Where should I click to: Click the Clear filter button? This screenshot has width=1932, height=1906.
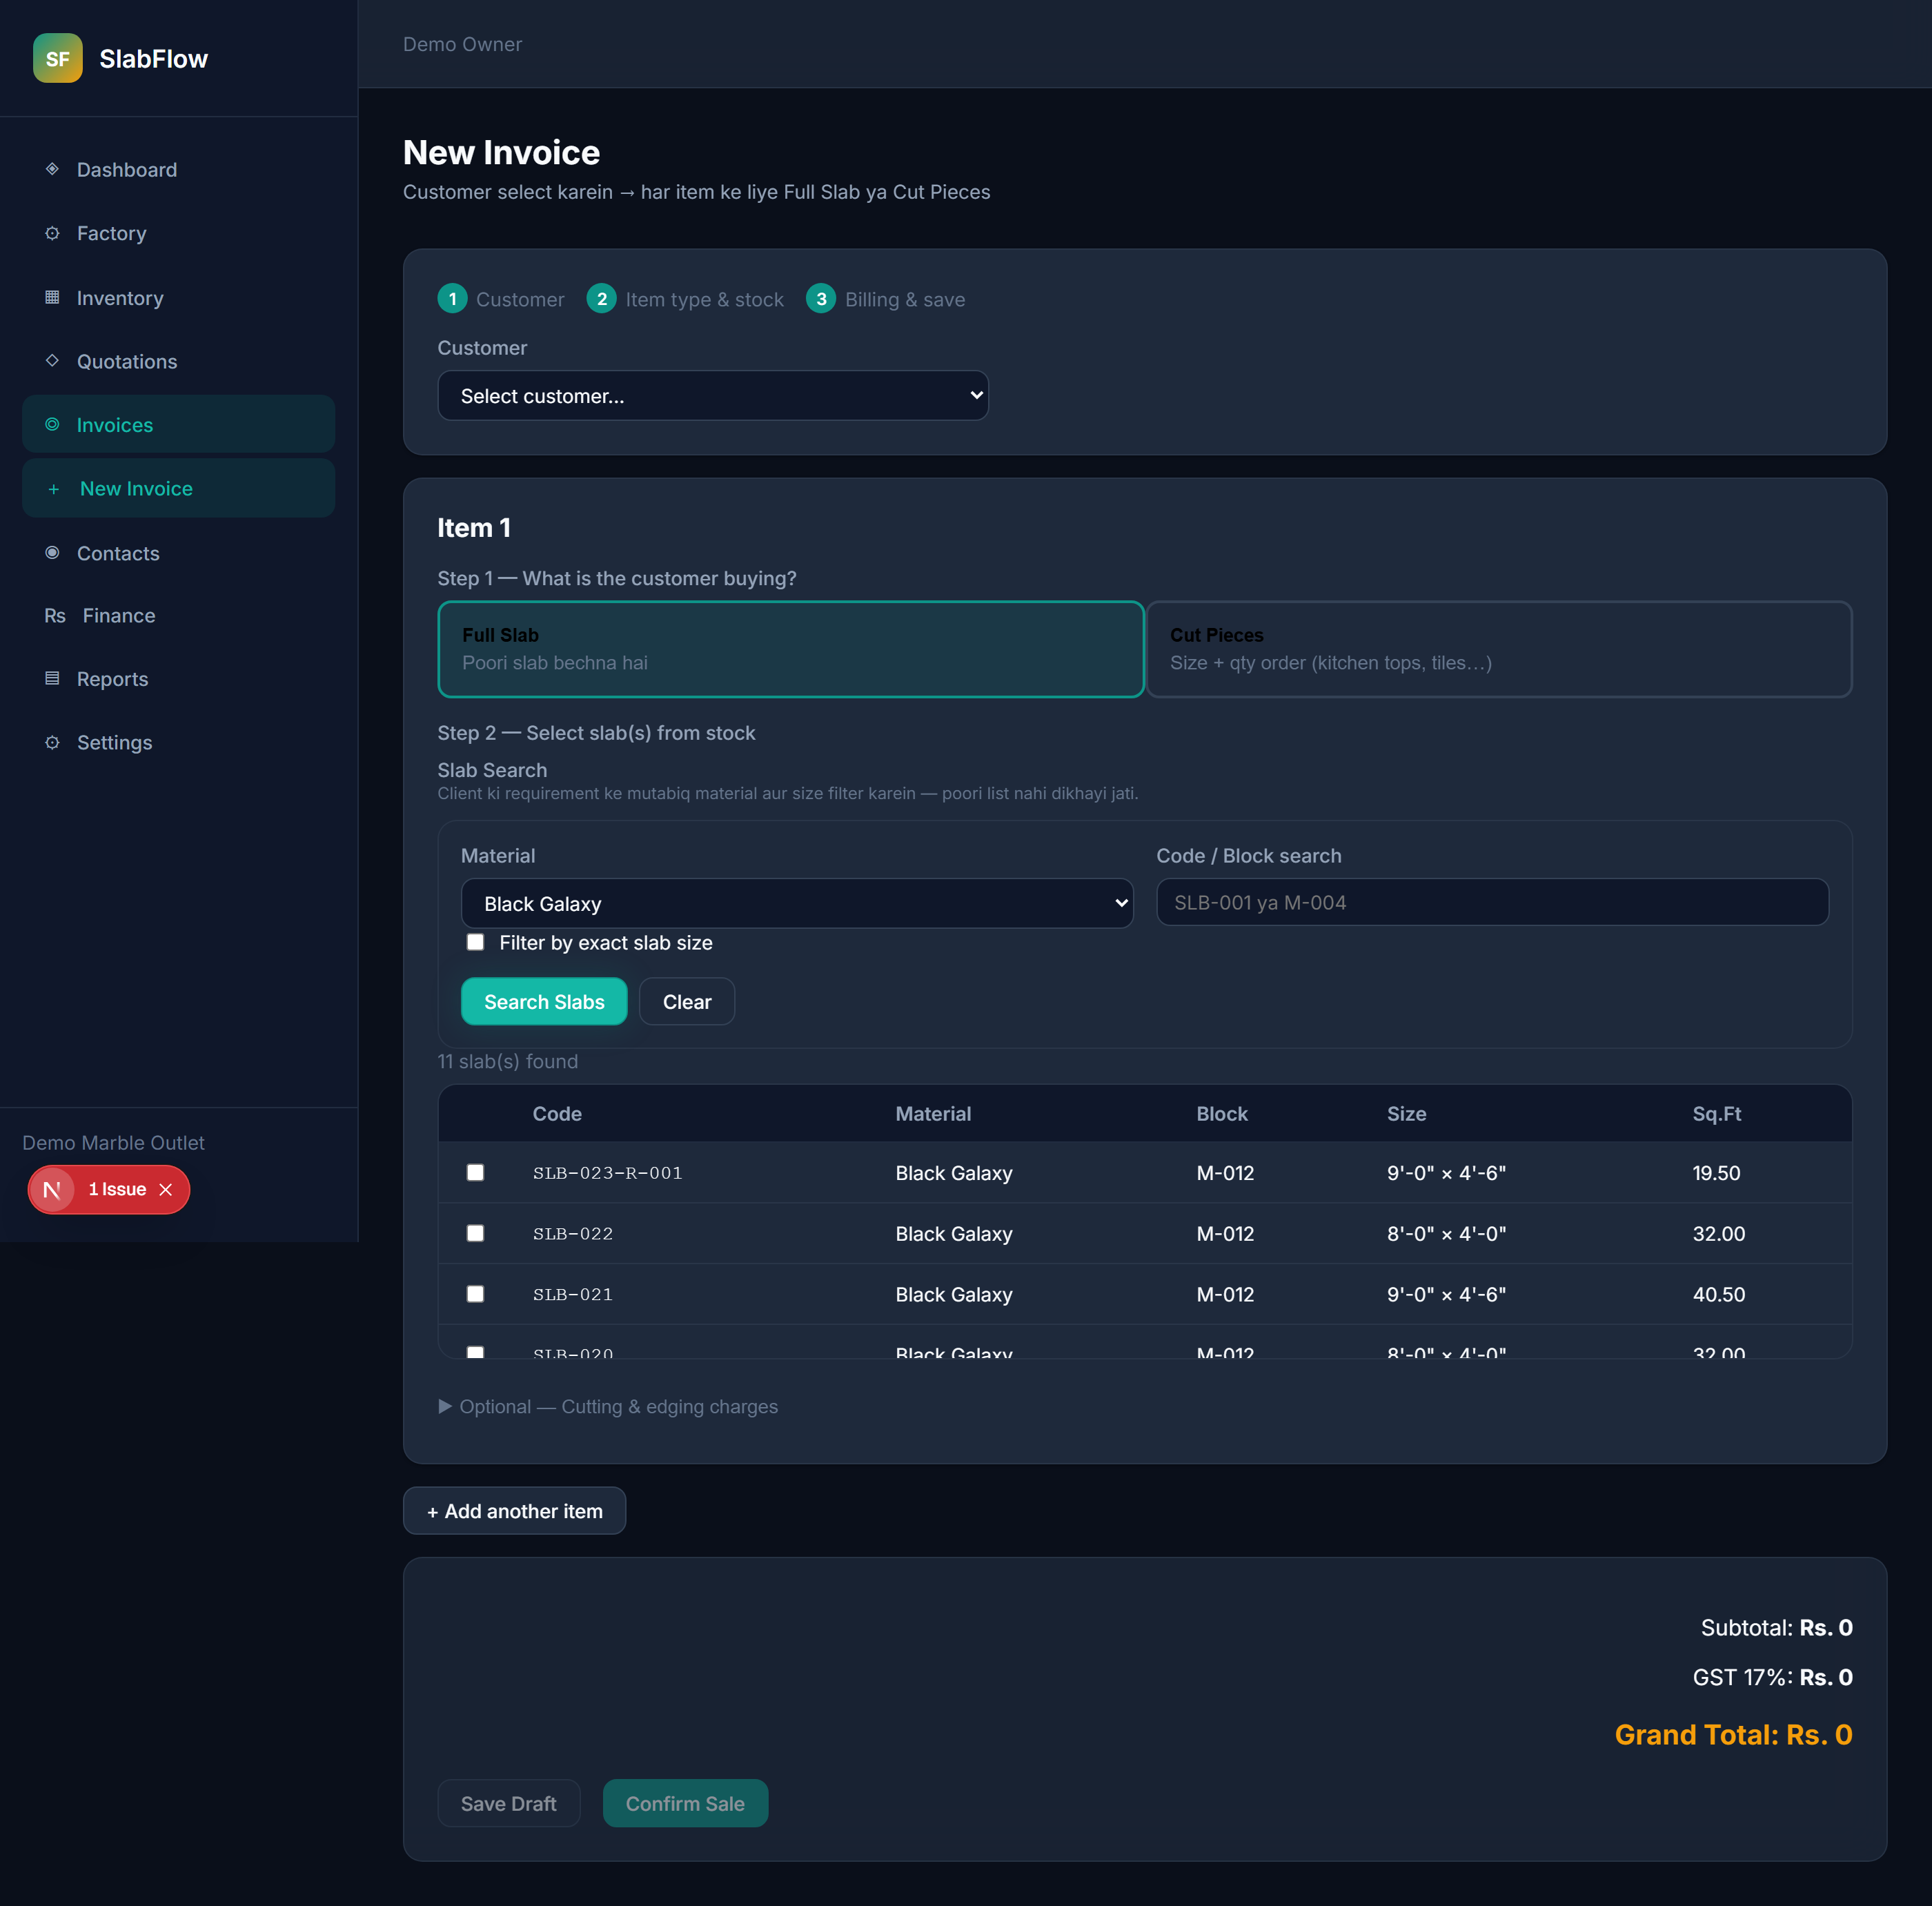click(x=687, y=1002)
